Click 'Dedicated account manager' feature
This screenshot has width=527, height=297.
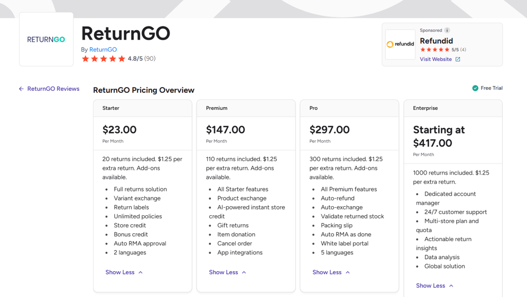(446, 198)
